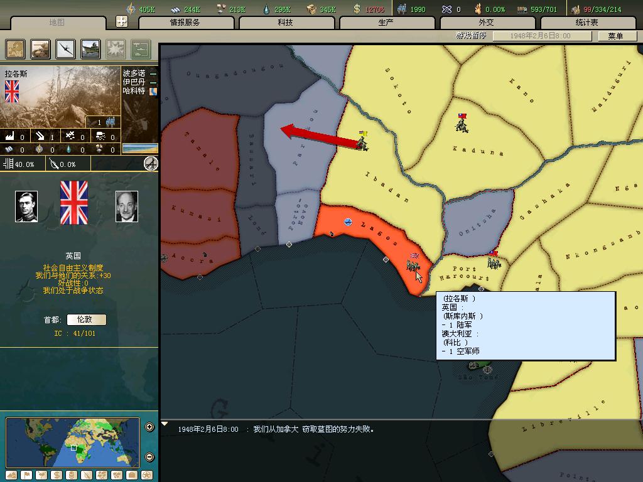
Task: Select the blue air unit marker in Lagos
Action: (x=348, y=222)
